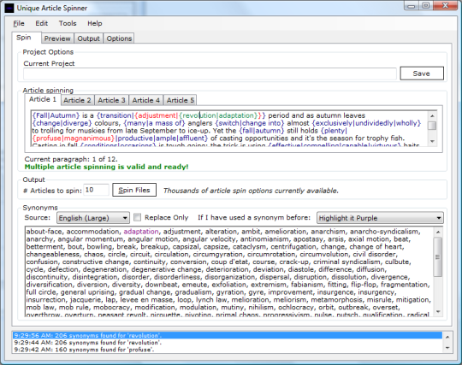This screenshot has height=365, width=462.
Task: Open the File menu
Action: 19,24
